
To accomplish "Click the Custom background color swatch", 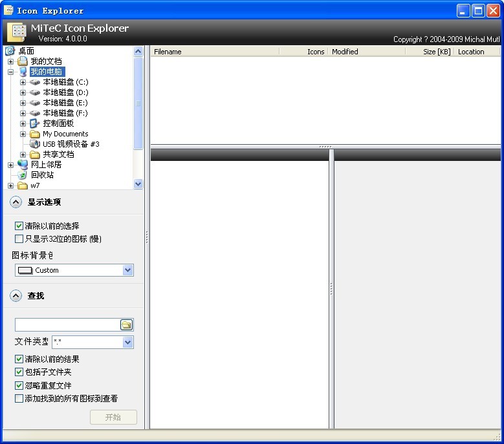I will (x=25, y=270).
